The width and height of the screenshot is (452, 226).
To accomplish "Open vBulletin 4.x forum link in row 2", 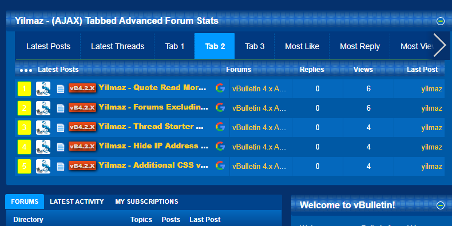I will click(x=259, y=108).
